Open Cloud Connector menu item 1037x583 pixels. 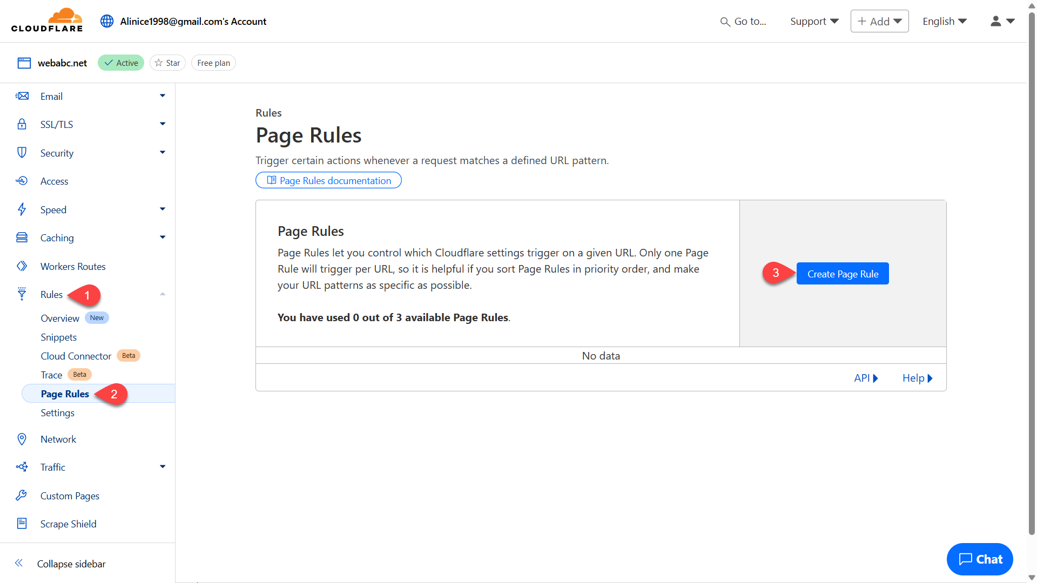pos(76,356)
